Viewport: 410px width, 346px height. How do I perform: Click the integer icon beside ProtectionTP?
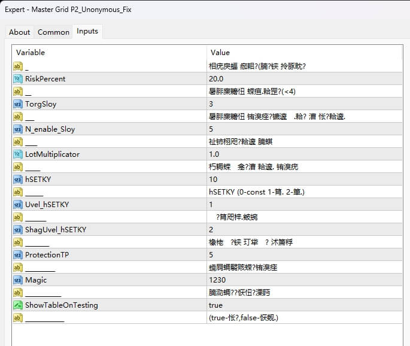pos(18,254)
